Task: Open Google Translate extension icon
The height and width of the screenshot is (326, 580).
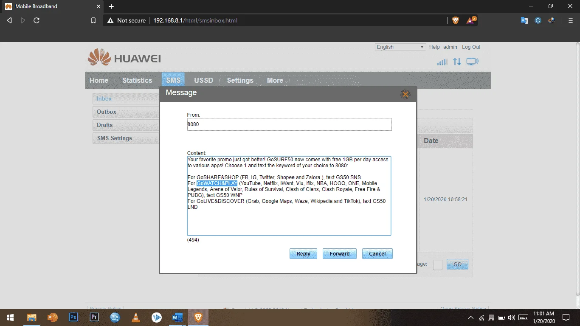Action: 524,20
